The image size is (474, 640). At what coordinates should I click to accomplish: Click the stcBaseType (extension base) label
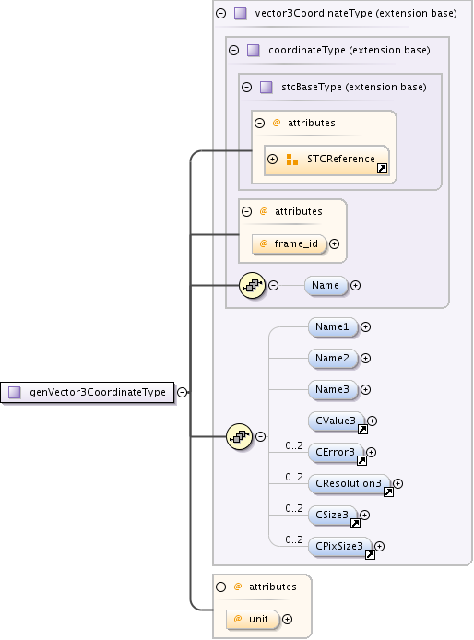(x=354, y=87)
